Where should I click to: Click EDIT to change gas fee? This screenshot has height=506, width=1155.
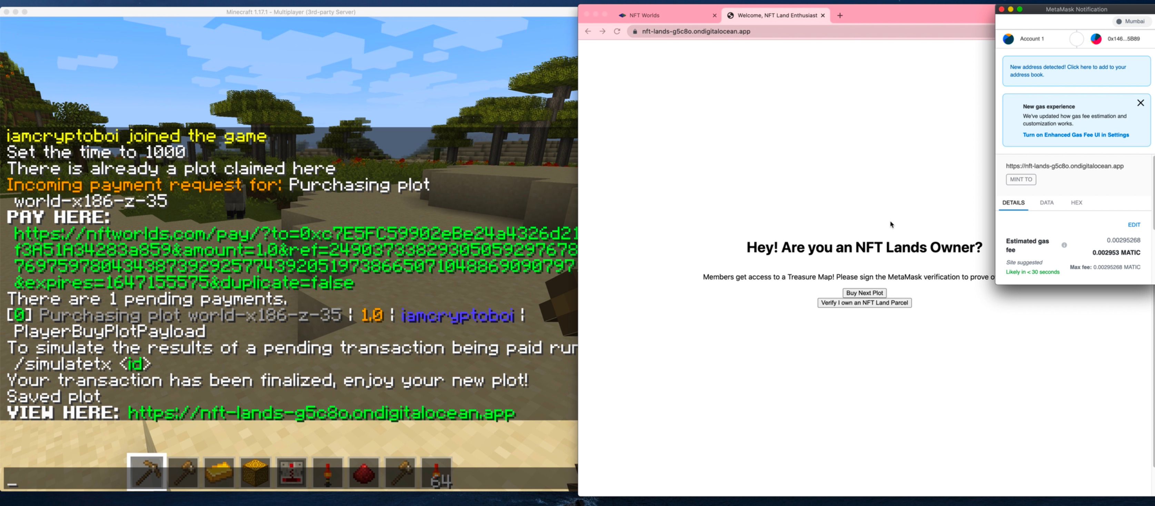[1134, 225]
